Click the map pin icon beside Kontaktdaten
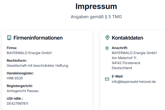This screenshot has height=110, width=165. point(107,38)
